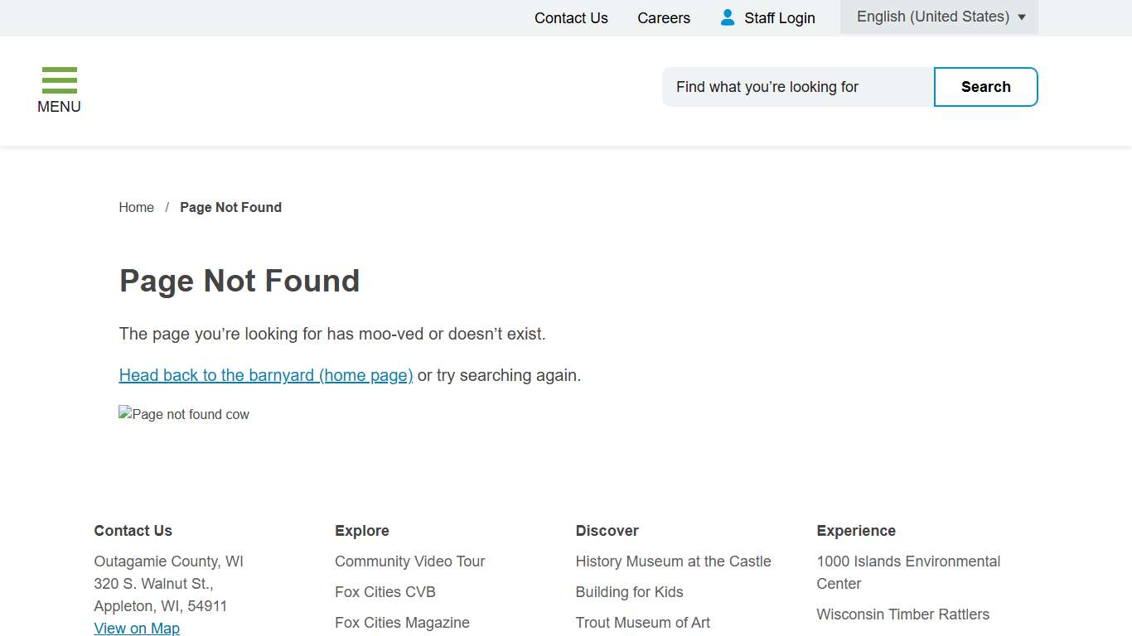Open Fox Cities CVB link

(x=385, y=591)
